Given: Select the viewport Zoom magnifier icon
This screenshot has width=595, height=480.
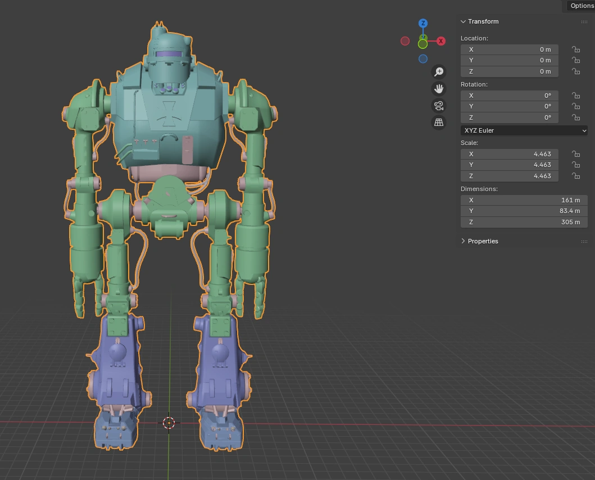Looking at the screenshot, I should [439, 71].
